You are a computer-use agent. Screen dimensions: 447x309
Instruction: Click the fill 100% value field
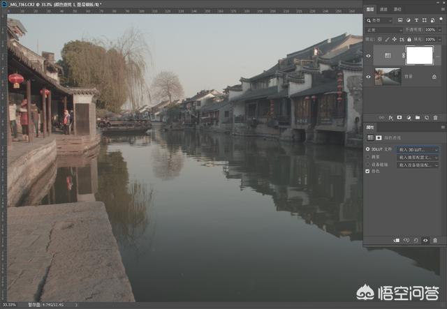[x=430, y=39]
